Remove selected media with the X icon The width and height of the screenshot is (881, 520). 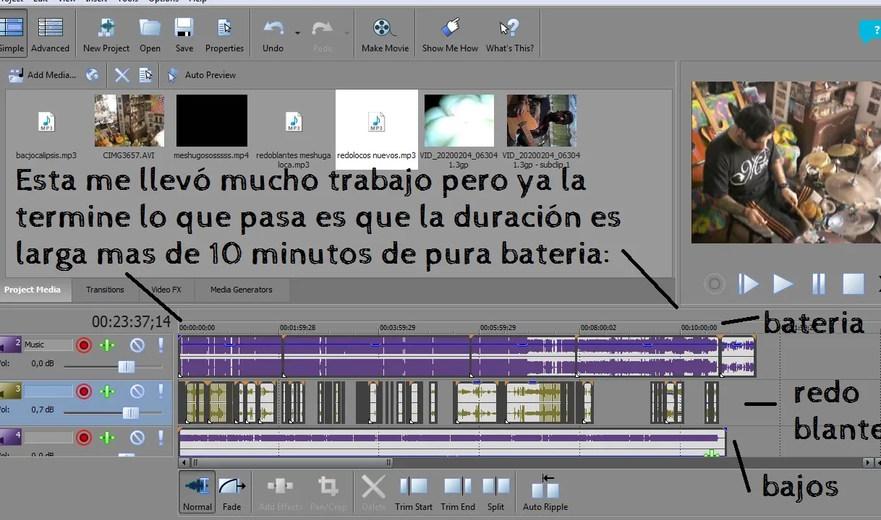point(122,74)
